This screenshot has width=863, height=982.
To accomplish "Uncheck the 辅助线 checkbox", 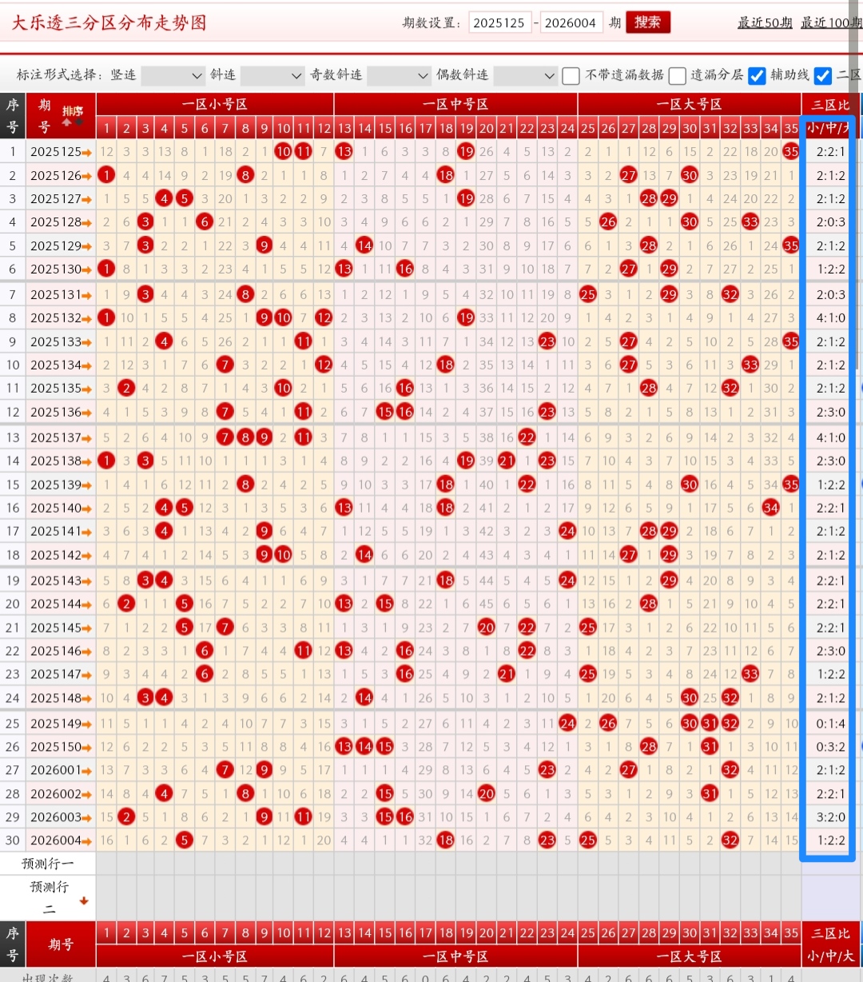I will 757,75.
